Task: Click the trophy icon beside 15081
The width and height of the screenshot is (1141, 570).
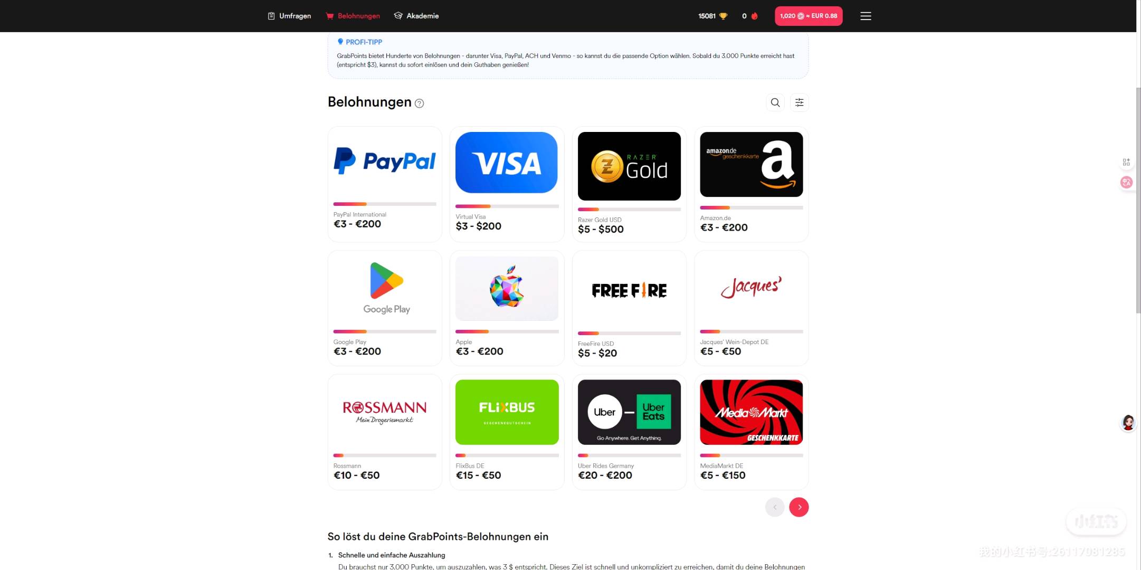Action: coord(724,16)
